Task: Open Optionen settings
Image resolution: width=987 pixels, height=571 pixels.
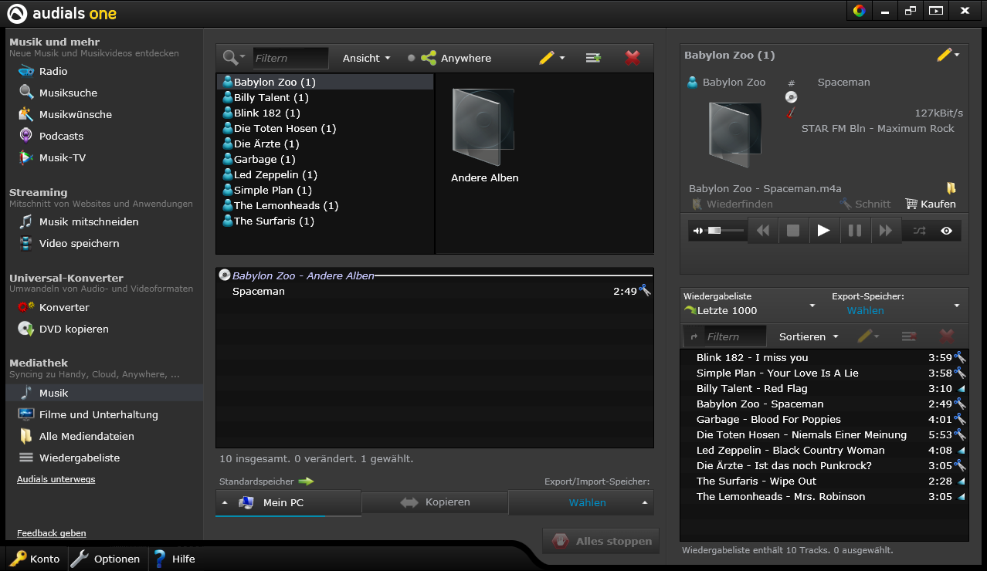Action: (106, 559)
